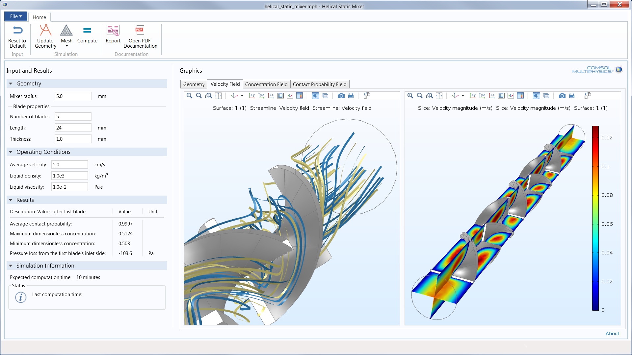
Task: Toggle scene light in the streamline plot
Action: click(x=315, y=96)
